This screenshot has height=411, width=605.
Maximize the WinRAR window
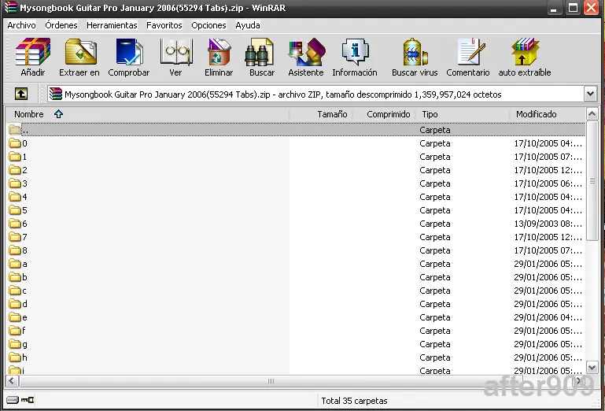(x=573, y=7)
